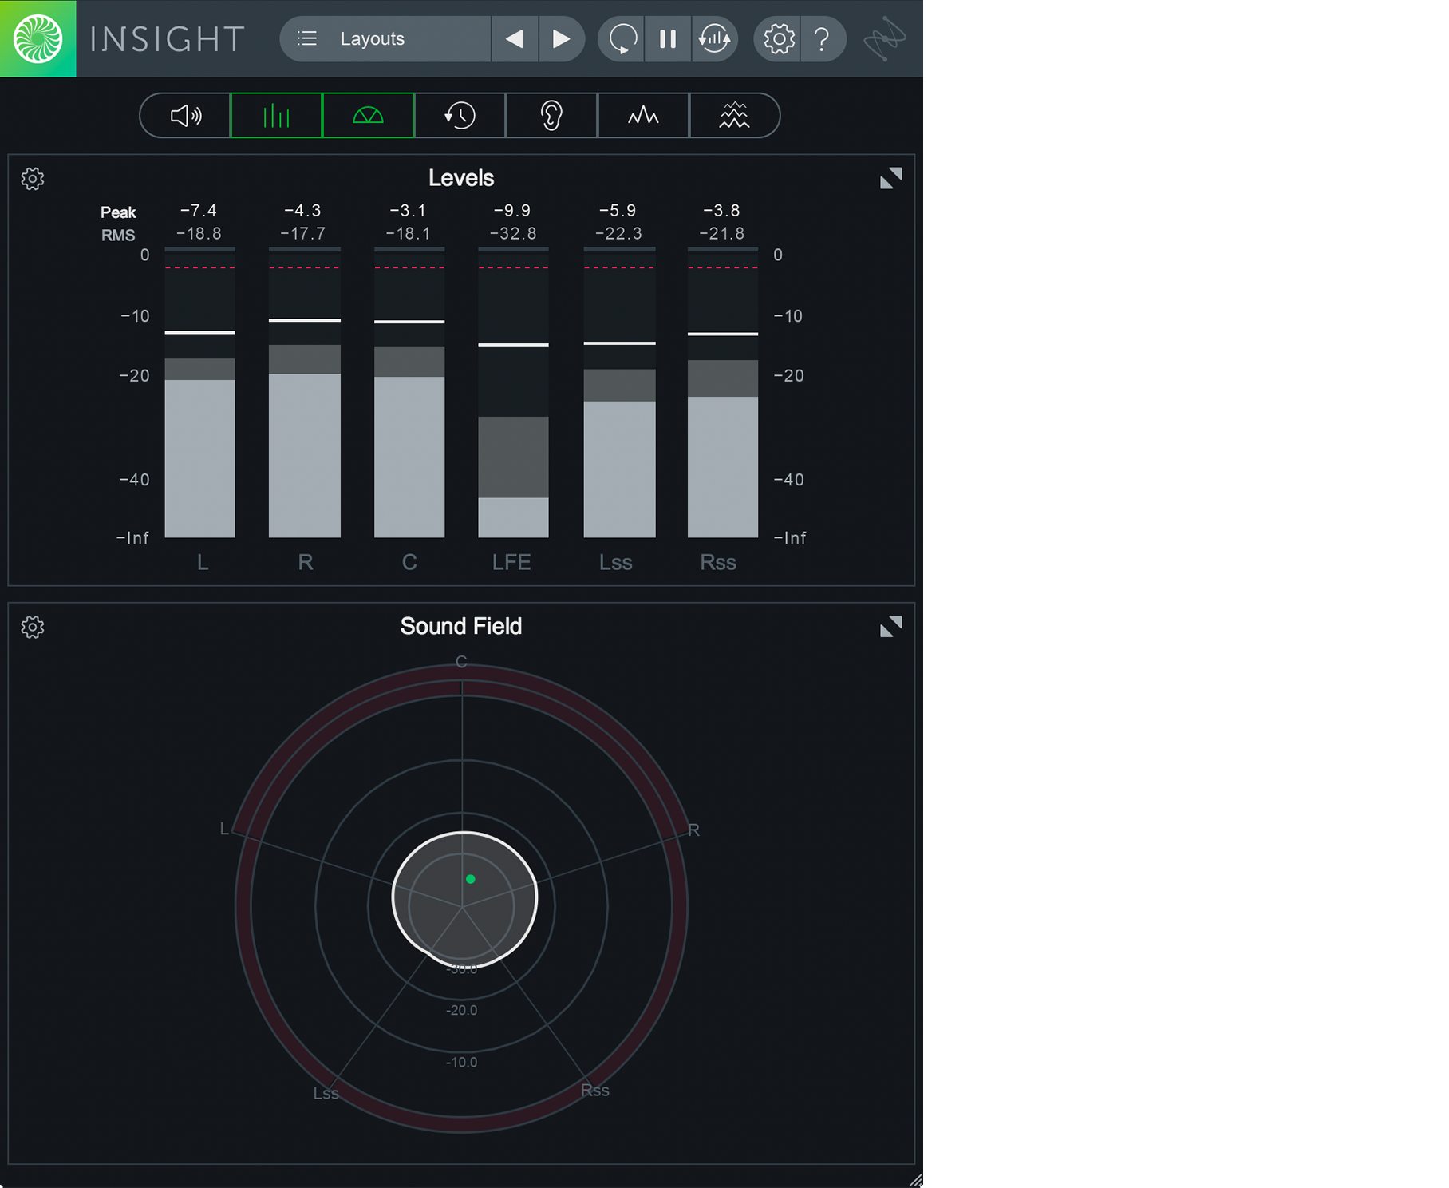Toggle the Sound Field gauge module
1449x1188 pixels.
point(368,116)
